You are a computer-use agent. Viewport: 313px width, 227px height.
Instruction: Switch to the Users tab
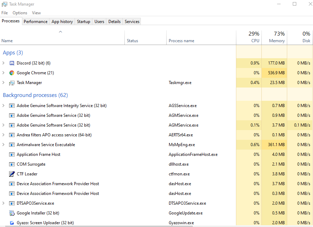click(x=99, y=22)
